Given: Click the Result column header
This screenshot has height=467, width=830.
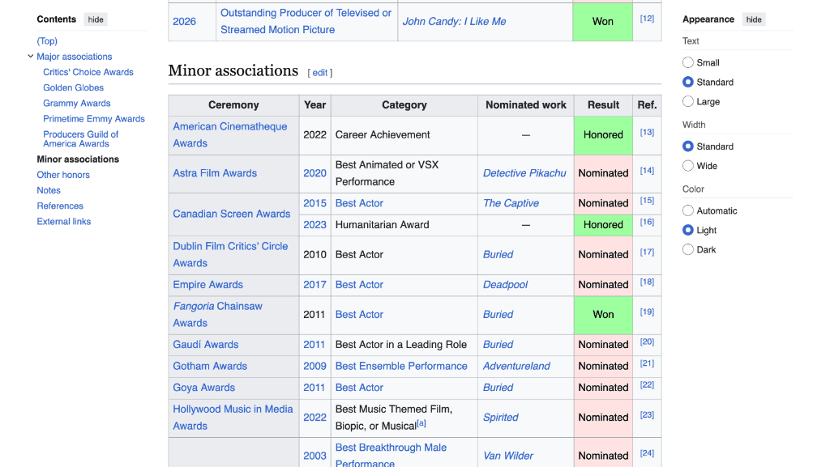Looking at the screenshot, I should (603, 105).
